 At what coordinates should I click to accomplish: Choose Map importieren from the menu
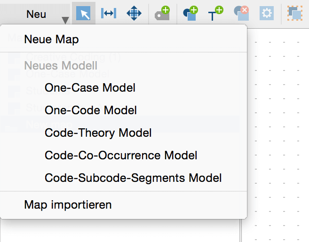tap(123, 205)
